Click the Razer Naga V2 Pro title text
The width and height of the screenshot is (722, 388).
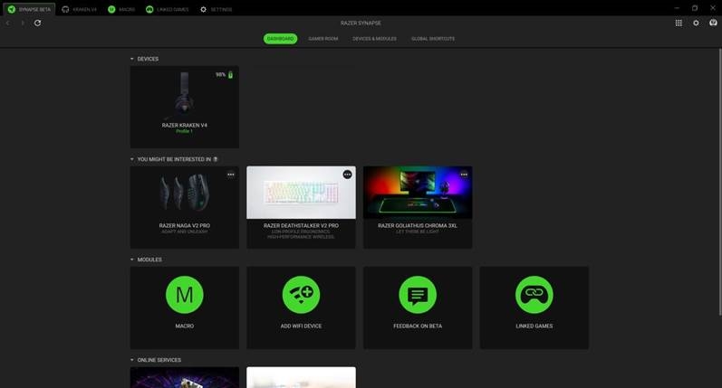pos(184,226)
